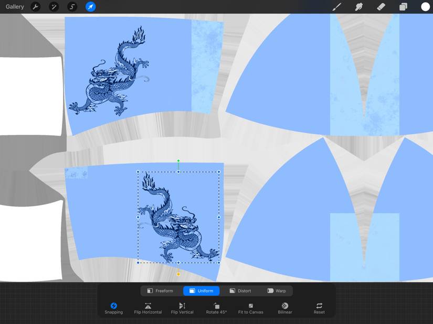Viewport: 433px width, 324px height.
Task: Click the top-middle bounding box handle
Action: (178, 172)
